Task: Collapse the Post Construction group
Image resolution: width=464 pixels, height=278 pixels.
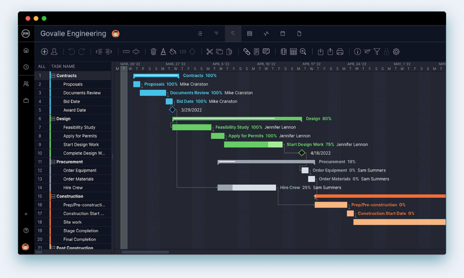Action: [x=53, y=248]
